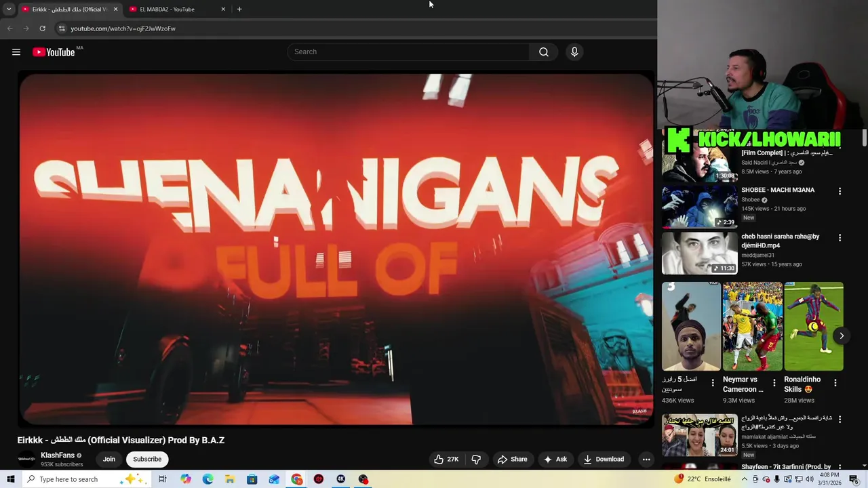Click the Windows taskbar search box

87,479
